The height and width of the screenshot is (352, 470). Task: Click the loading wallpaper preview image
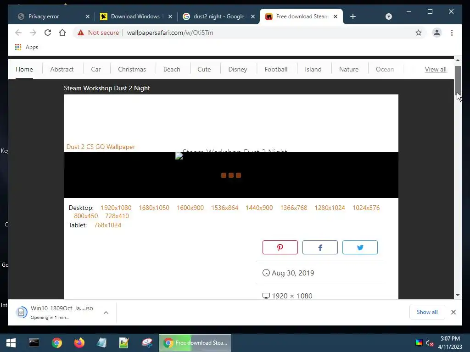[x=231, y=175]
